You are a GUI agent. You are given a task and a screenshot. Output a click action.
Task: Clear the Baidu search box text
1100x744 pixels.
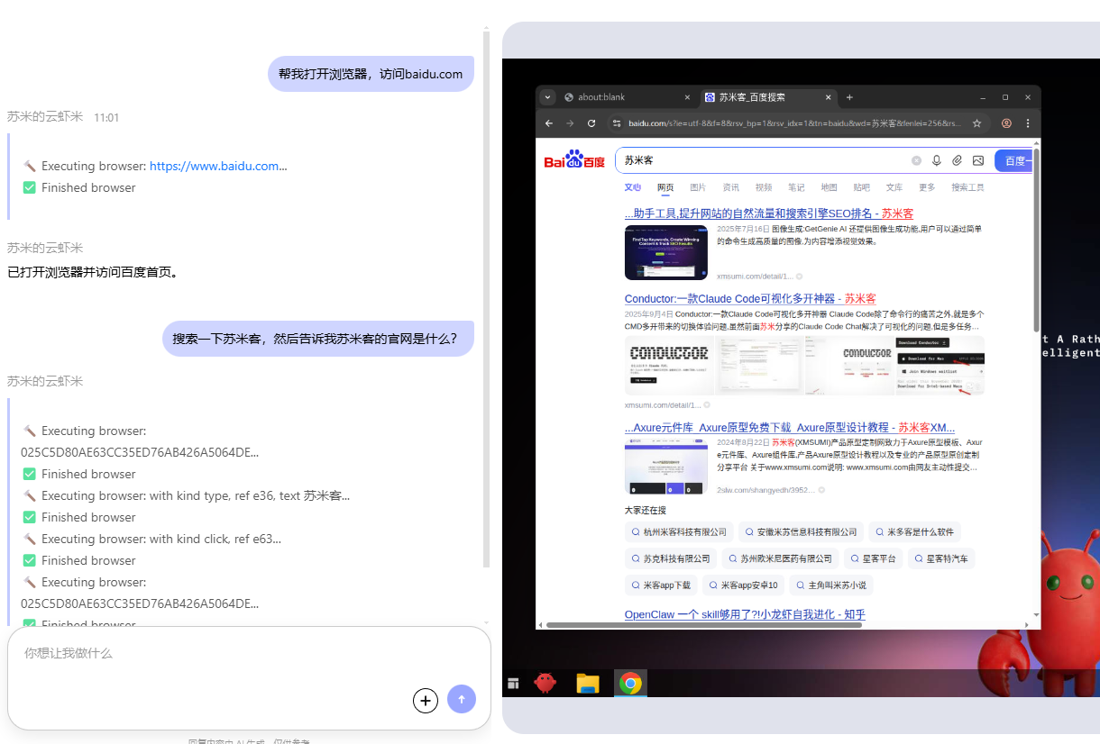(x=916, y=160)
